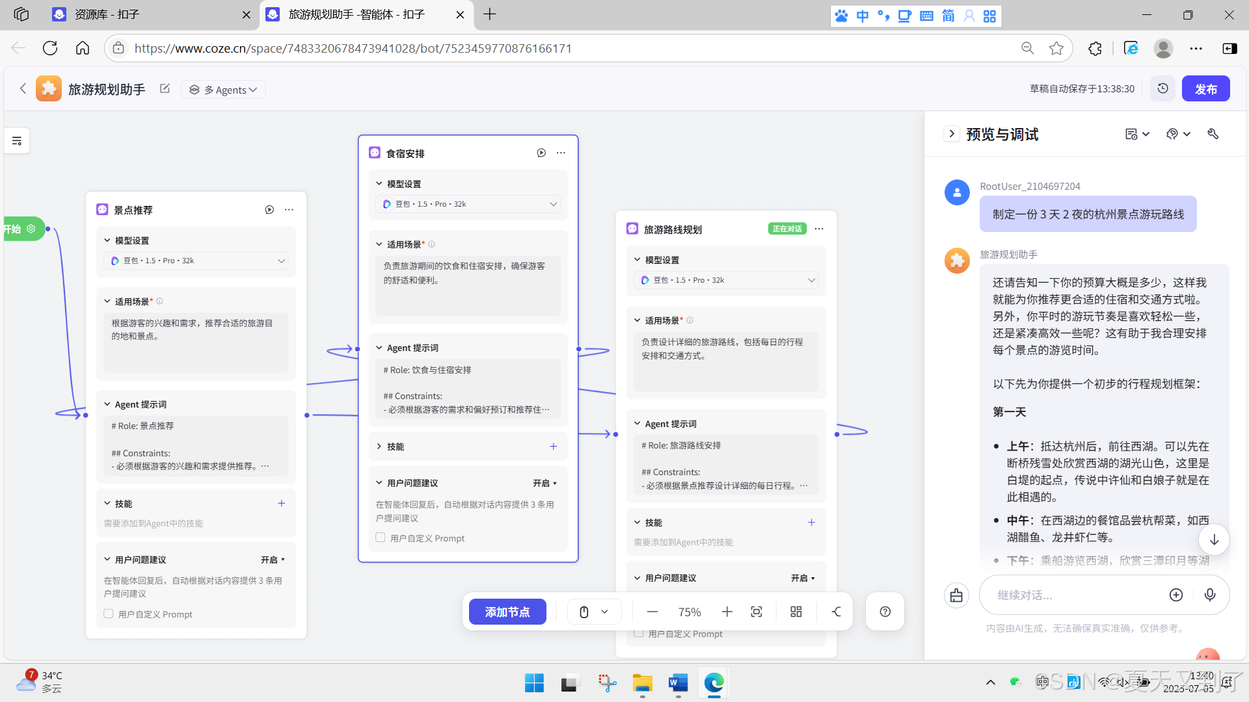Check 用户自定义 Prompt box in 食宿安排 node

pos(381,538)
